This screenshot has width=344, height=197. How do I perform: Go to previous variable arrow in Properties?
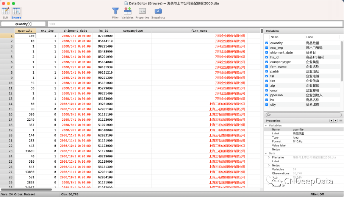tap(331, 121)
